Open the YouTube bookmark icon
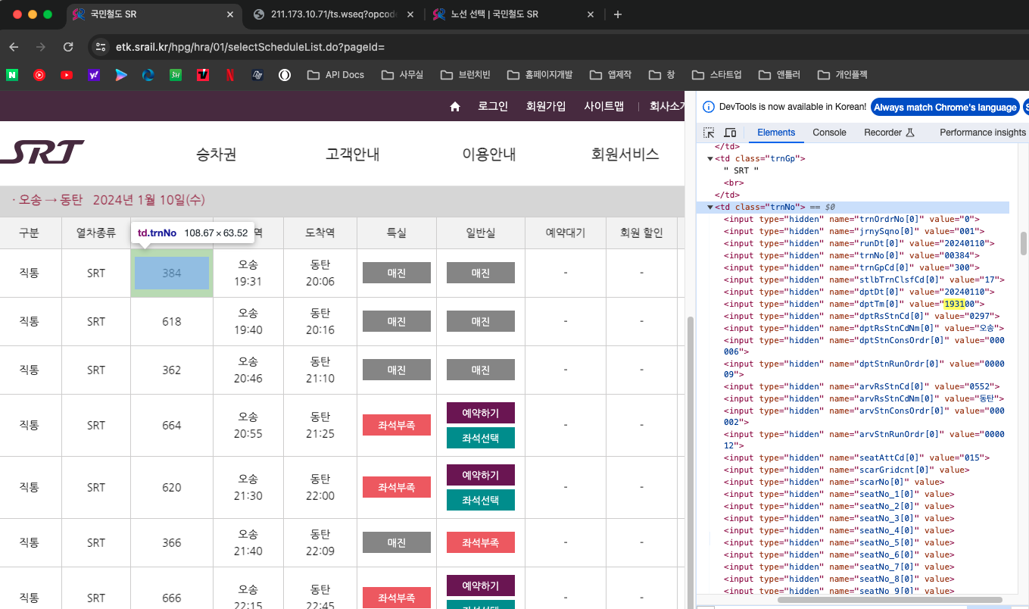 67,75
